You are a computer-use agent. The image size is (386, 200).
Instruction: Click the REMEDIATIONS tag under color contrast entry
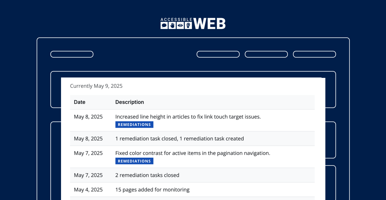[134, 161]
